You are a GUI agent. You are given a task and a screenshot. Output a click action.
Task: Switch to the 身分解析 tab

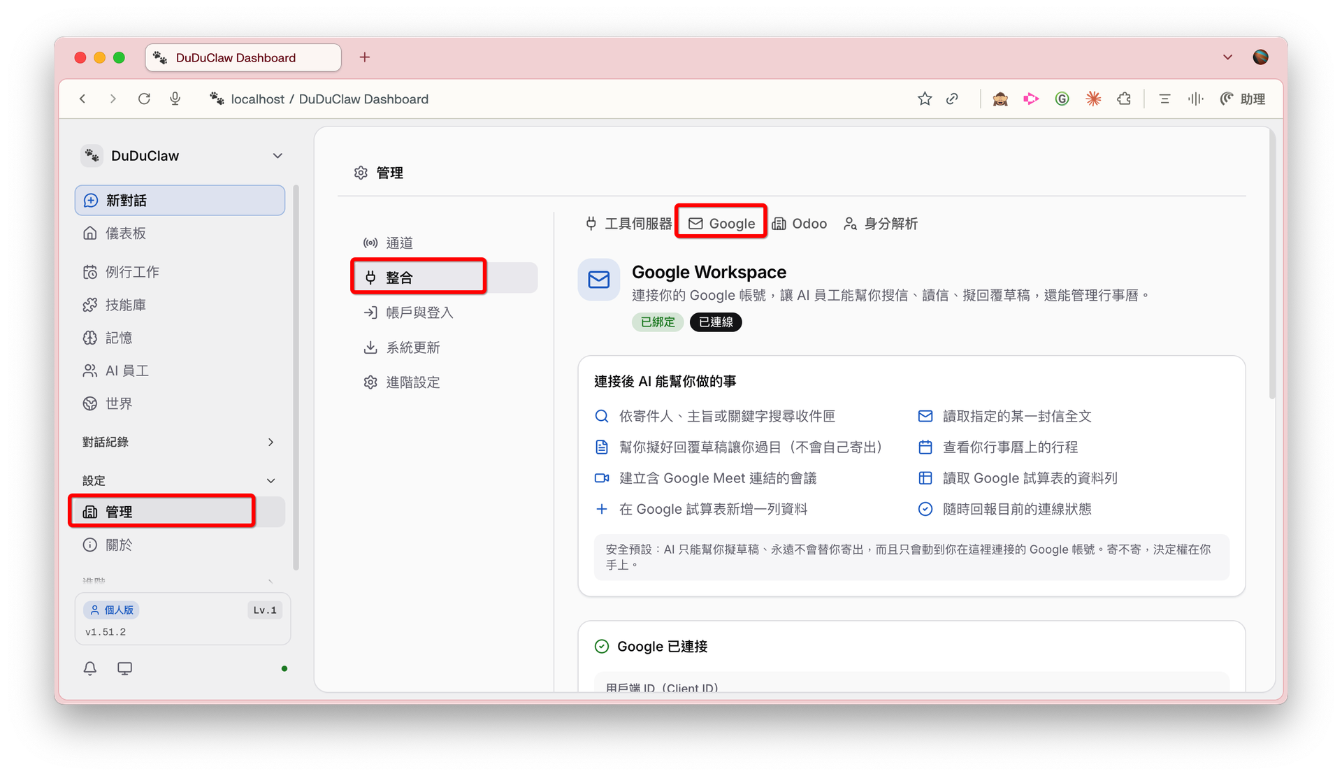881,224
